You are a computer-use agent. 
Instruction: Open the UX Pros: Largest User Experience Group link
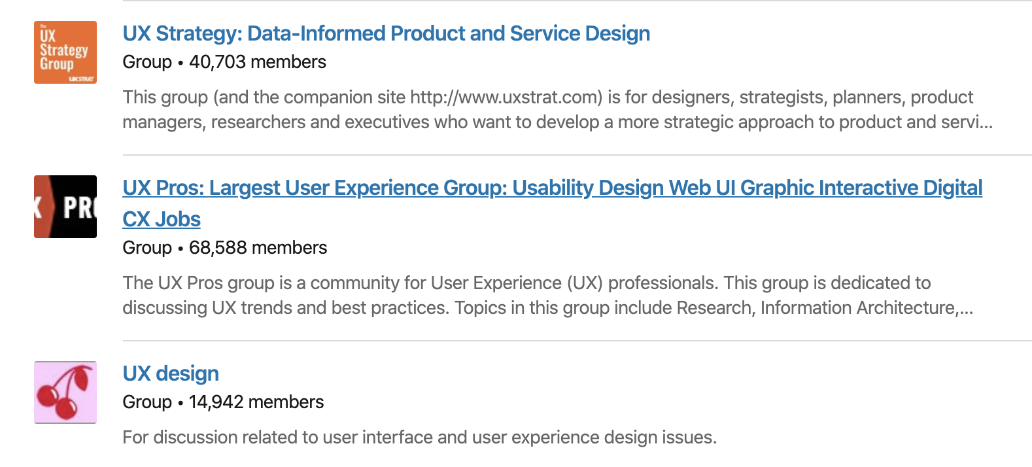click(552, 188)
